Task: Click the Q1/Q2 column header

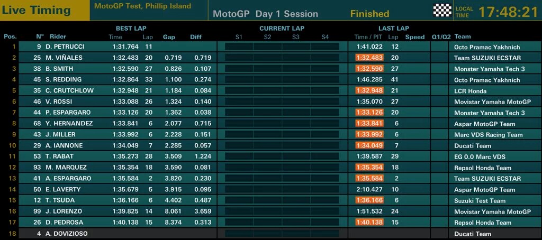Action: tap(441, 37)
